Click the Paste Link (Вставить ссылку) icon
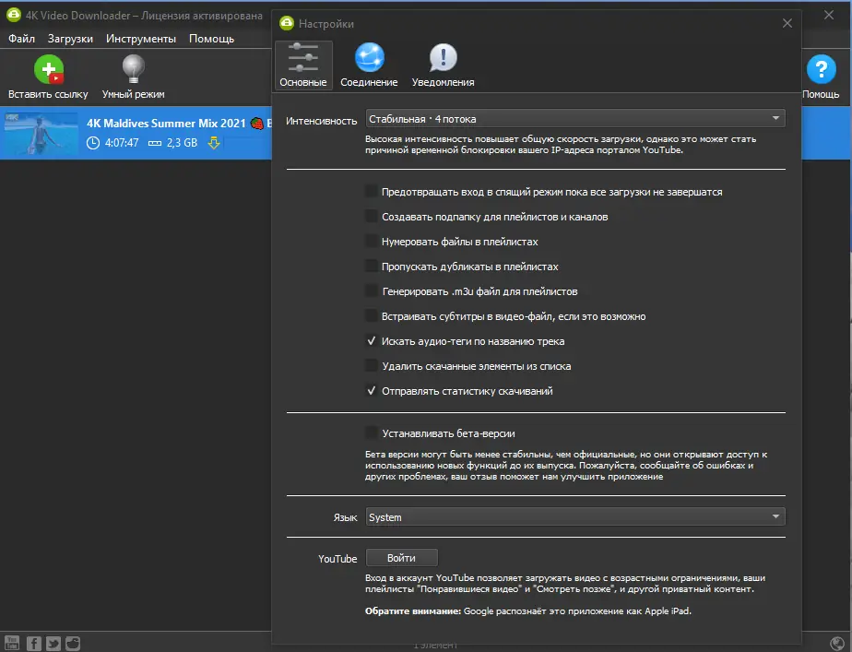The height and width of the screenshot is (652, 852). (48, 70)
